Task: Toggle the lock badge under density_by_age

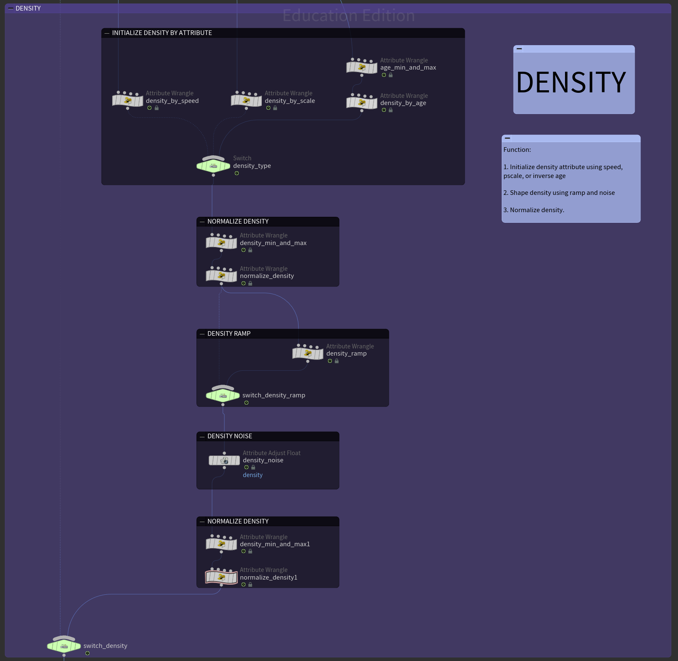Action: click(390, 110)
